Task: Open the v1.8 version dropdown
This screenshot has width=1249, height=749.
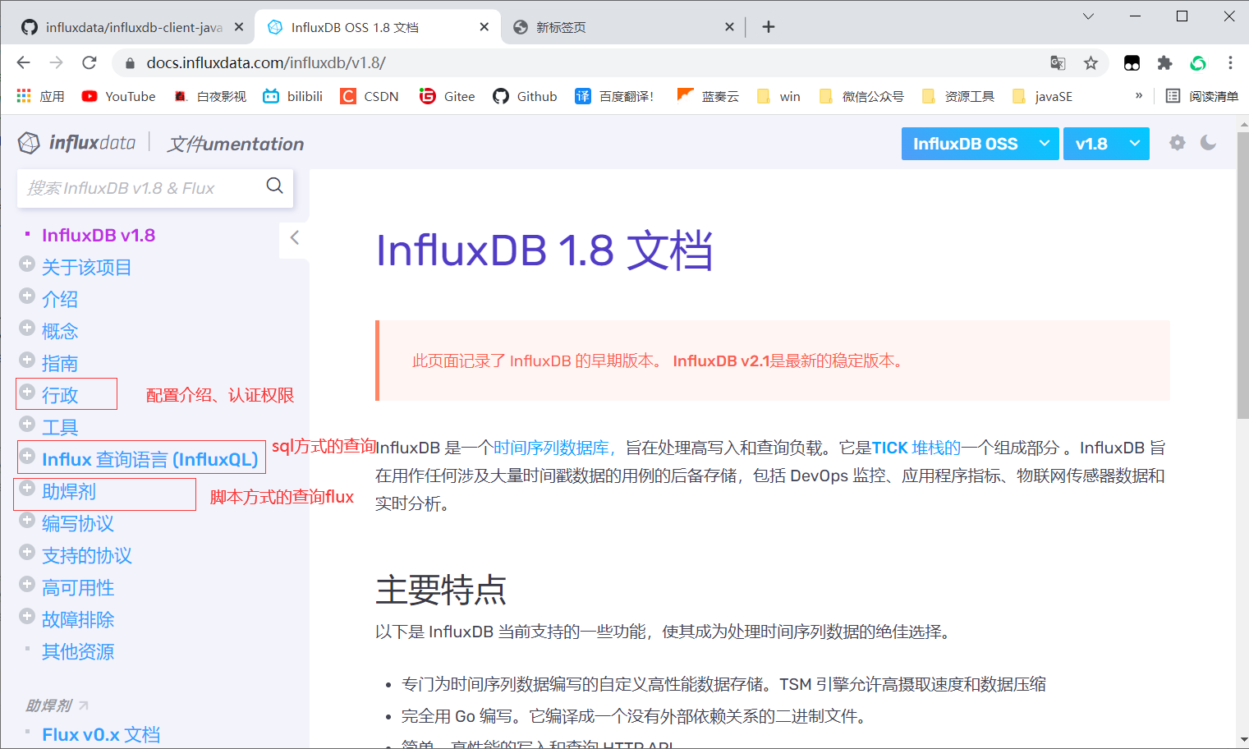Action: [1106, 143]
